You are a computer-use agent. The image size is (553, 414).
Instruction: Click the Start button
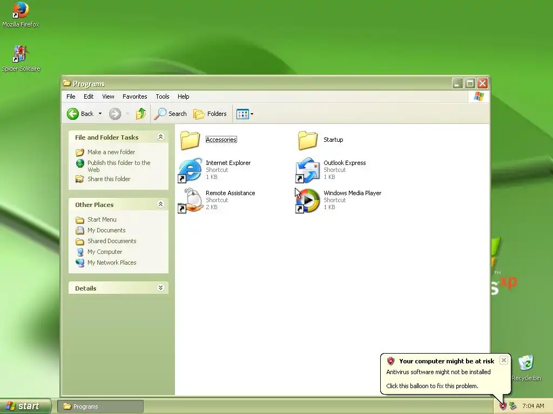tap(25, 406)
